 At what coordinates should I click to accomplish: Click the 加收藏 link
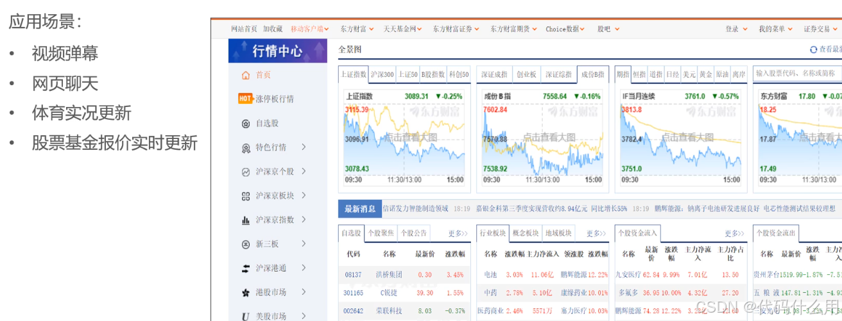pyautogui.click(x=273, y=29)
